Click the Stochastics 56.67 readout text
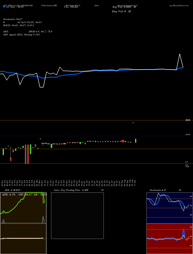The height and width of the screenshot is (254, 193). (x=13, y=19)
